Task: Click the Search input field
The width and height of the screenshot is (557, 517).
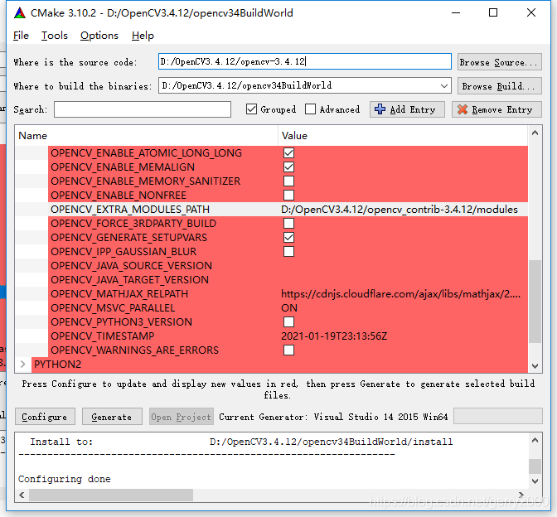Action: point(143,109)
